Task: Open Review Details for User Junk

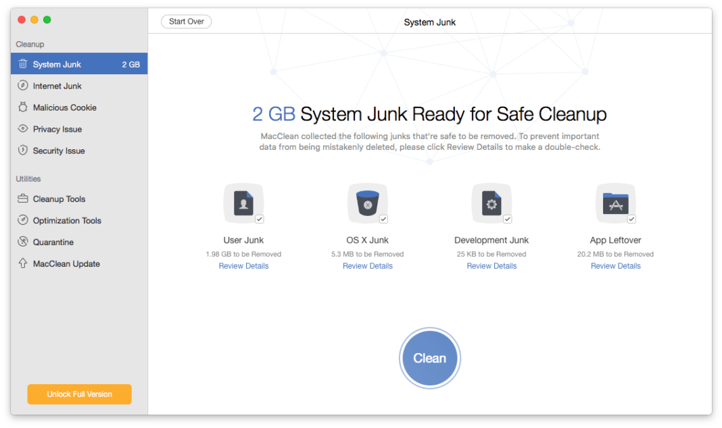Action: tap(243, 265)
